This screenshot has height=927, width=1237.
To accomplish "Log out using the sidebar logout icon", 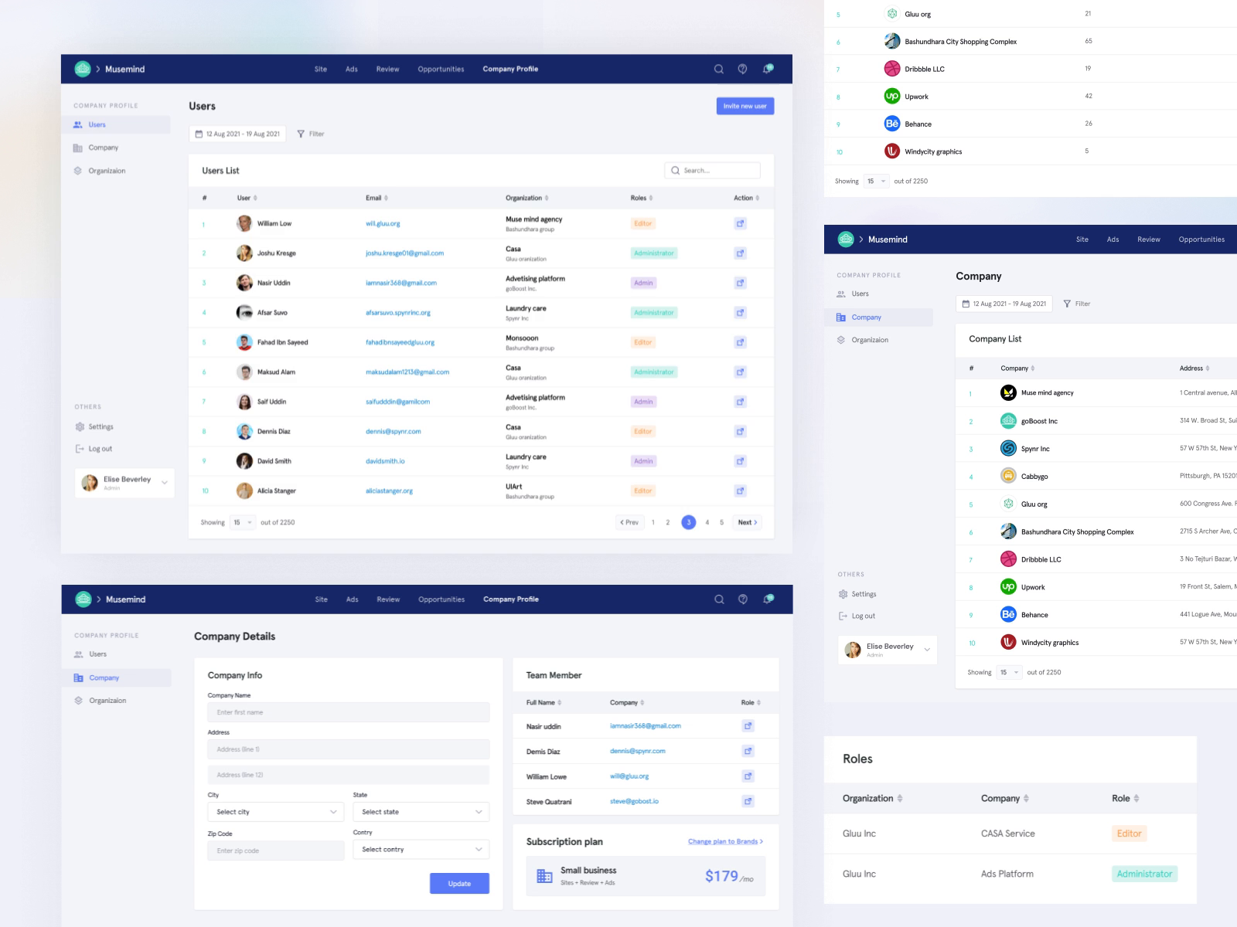I will [80, 449].
